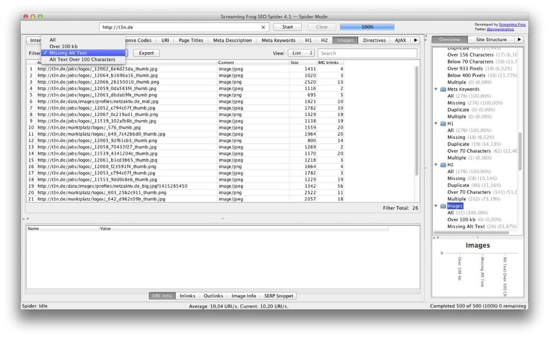Switch to the H1 tab
This screenshot has width=549, height=338.
pyautogui.click(x=308, y=40)
